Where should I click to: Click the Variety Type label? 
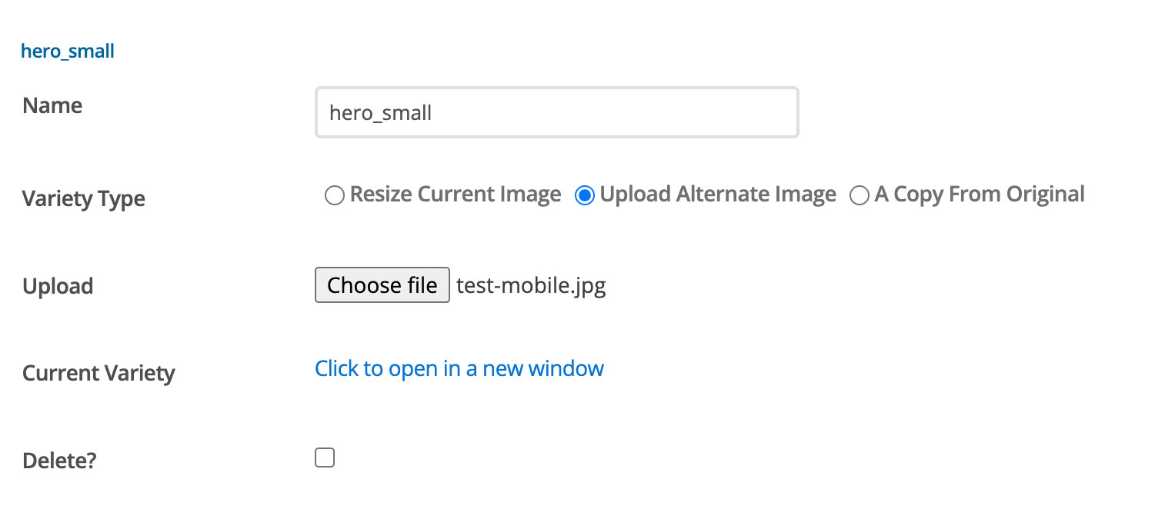pos(84,199)
